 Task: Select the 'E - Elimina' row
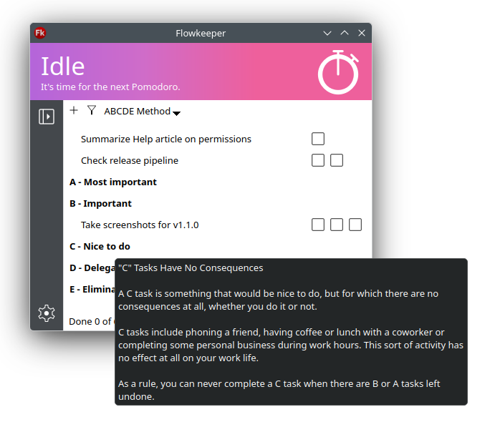[x=92, y=289]
